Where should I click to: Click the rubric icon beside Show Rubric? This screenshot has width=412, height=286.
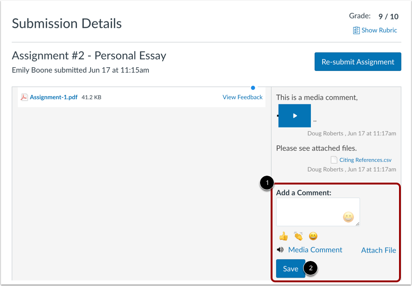pos(356,31)
